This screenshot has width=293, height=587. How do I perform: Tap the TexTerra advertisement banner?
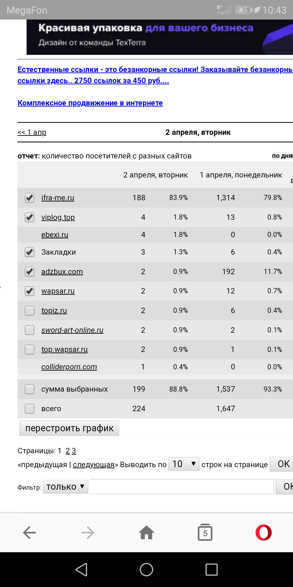(x=160, y=37)
